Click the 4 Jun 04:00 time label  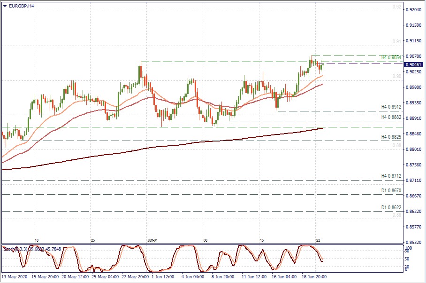click(193, 277)
